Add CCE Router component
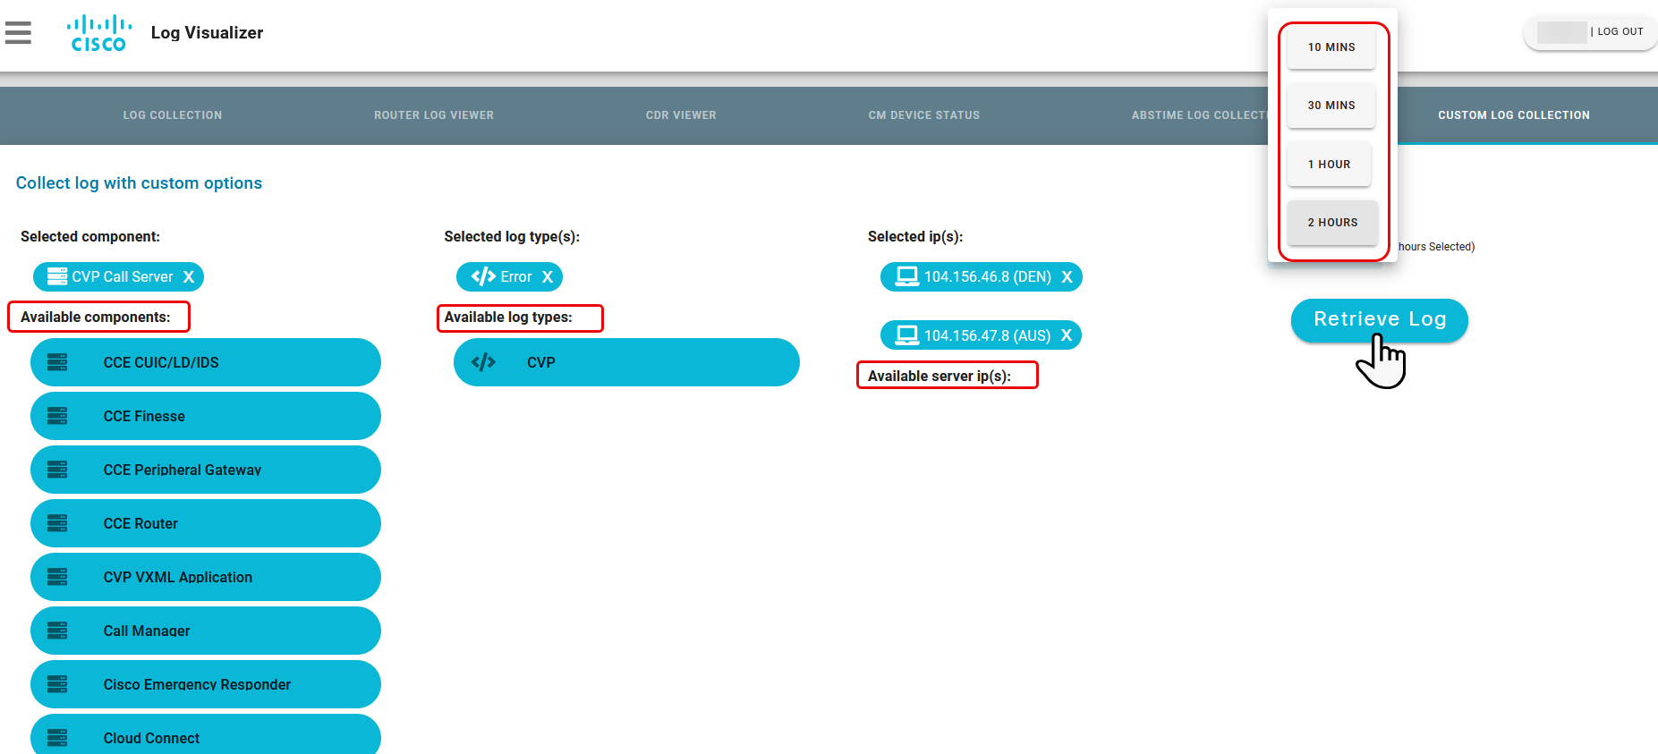This screenshot has height=754, width=1658. [x=206, y=523]
